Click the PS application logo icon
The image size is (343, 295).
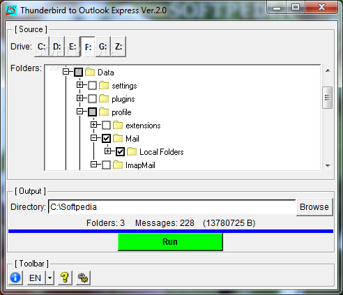tap(11, 10)
